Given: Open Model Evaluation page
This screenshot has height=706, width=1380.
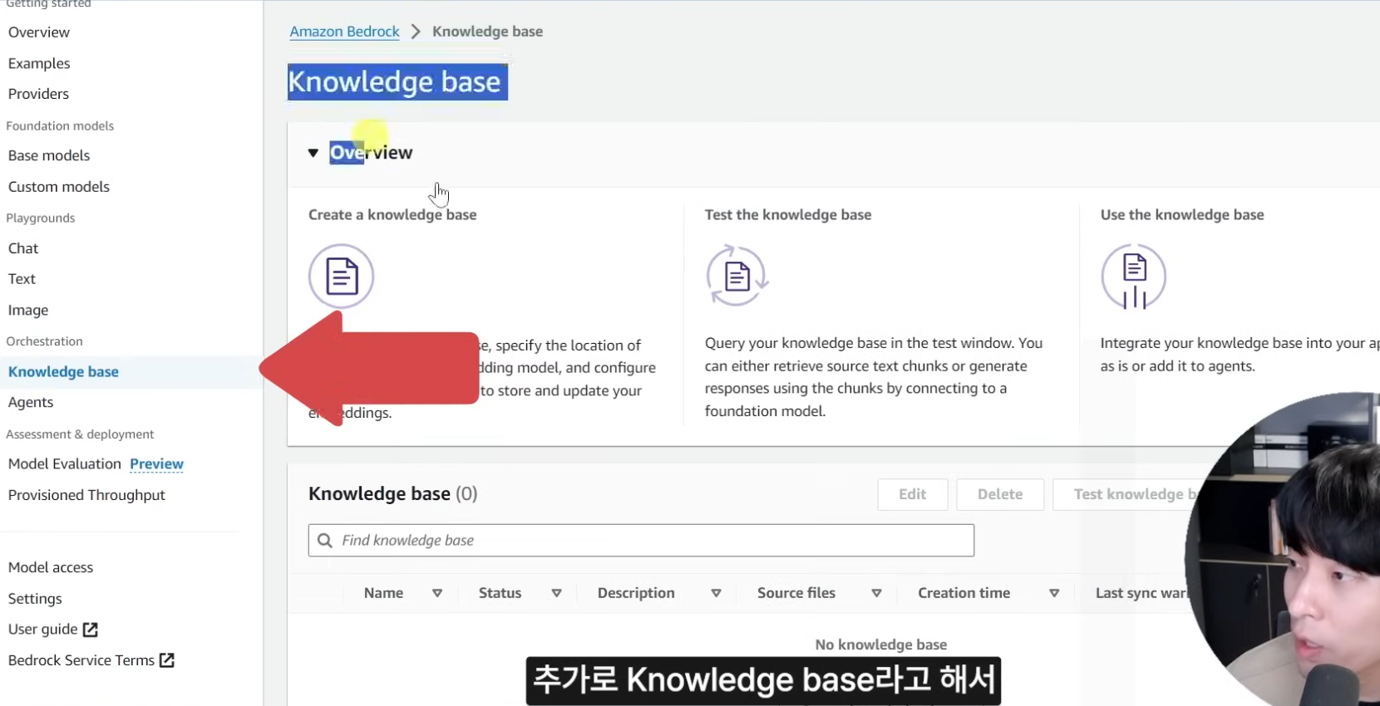Looking at the screenshot, I should tap(65, 464).
